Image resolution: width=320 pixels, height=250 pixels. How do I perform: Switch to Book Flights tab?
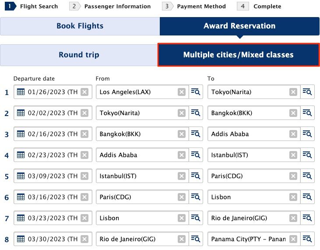[80, 26]
